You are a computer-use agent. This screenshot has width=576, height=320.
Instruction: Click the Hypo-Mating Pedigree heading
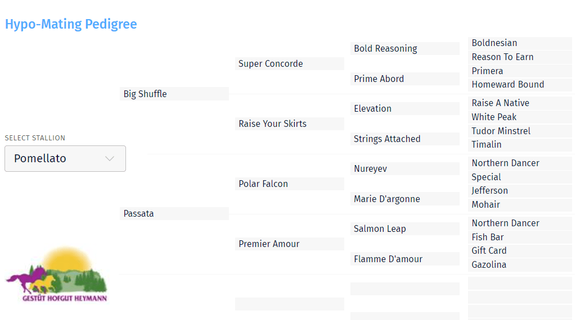pos(71,24)
